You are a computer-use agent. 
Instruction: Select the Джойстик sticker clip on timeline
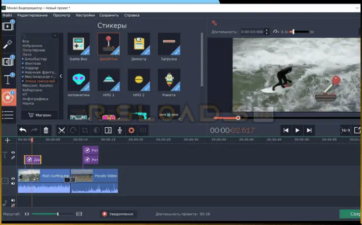tap(33, 160)
